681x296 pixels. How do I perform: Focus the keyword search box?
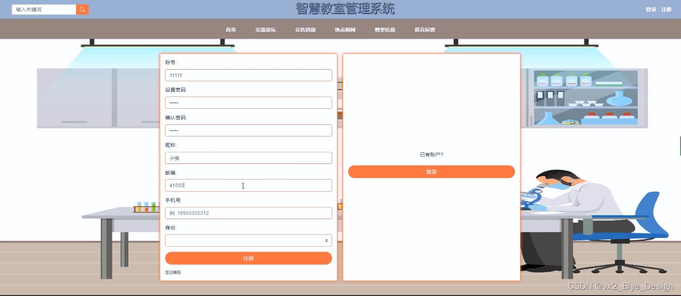(44, 9)
